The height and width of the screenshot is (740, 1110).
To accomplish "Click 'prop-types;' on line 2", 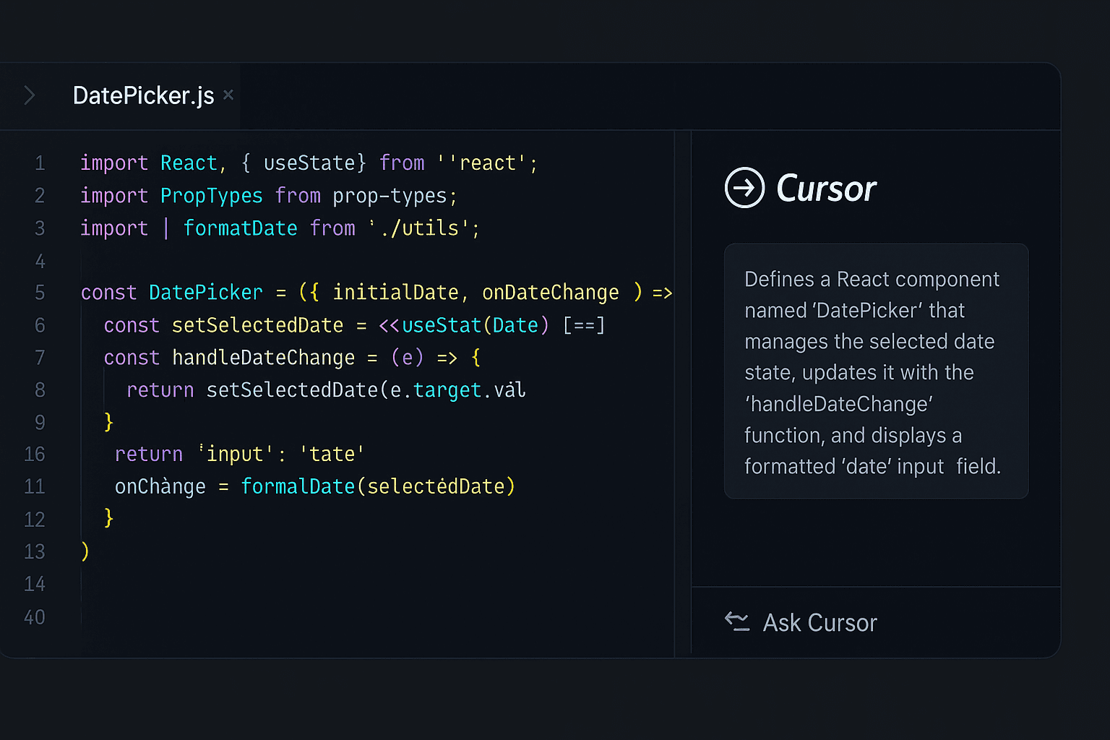I will [395, 196].
